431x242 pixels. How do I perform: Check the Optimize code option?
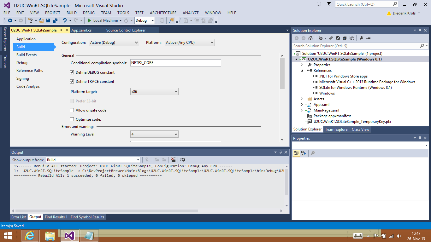(72, 119)
